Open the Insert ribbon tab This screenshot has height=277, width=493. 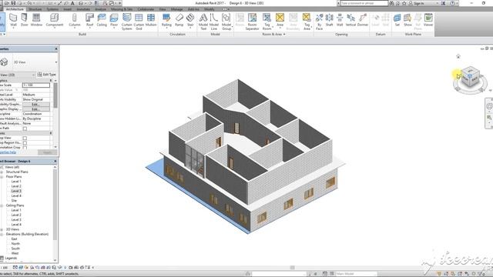click(67, 9)
